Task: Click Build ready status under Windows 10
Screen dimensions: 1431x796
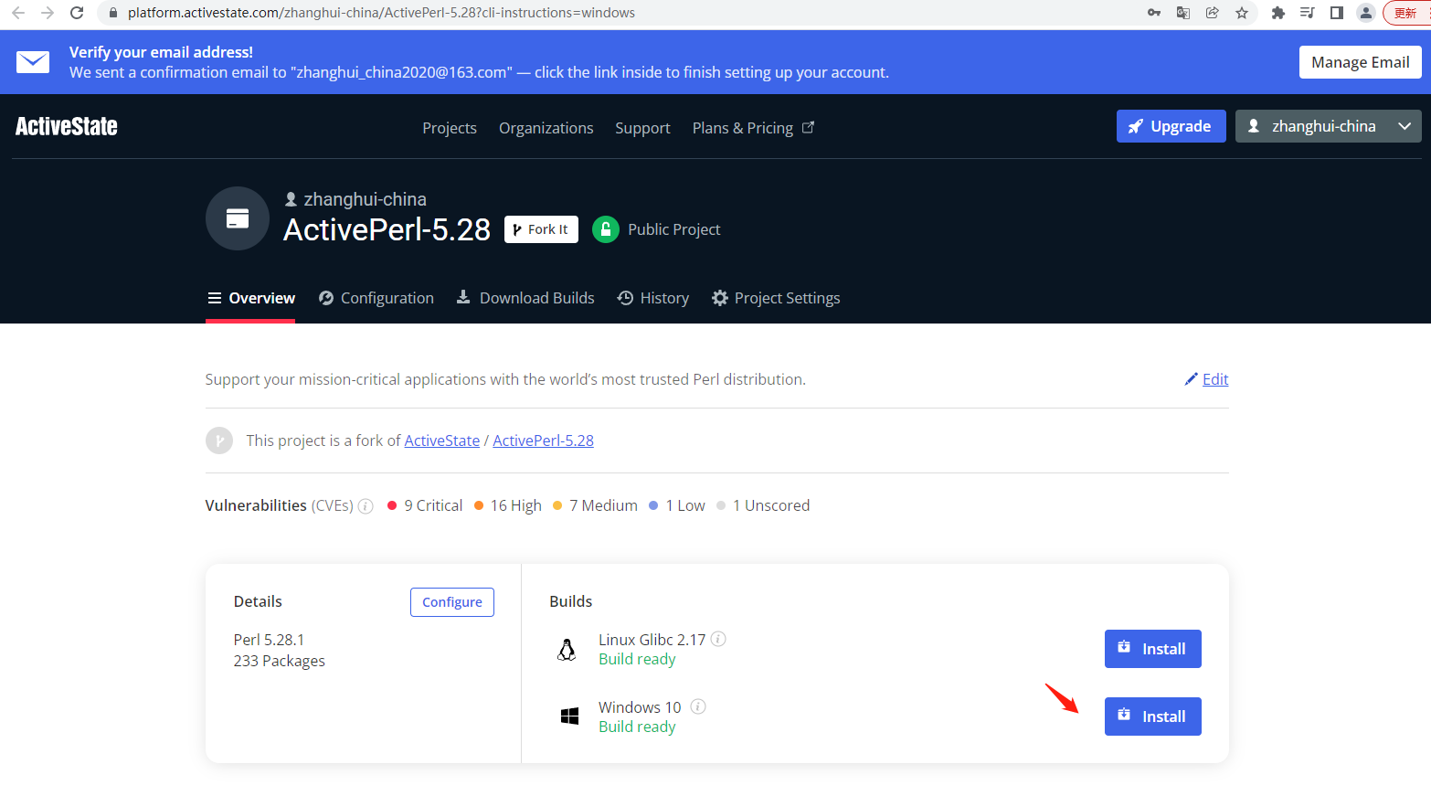Action: point(637,727)
